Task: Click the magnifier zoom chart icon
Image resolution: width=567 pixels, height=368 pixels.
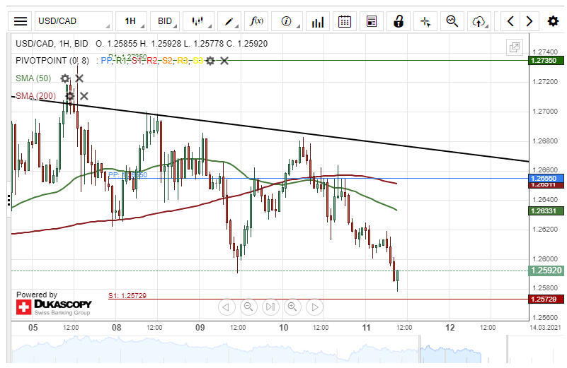Action: pyautogui.click(x=452, y=21)
